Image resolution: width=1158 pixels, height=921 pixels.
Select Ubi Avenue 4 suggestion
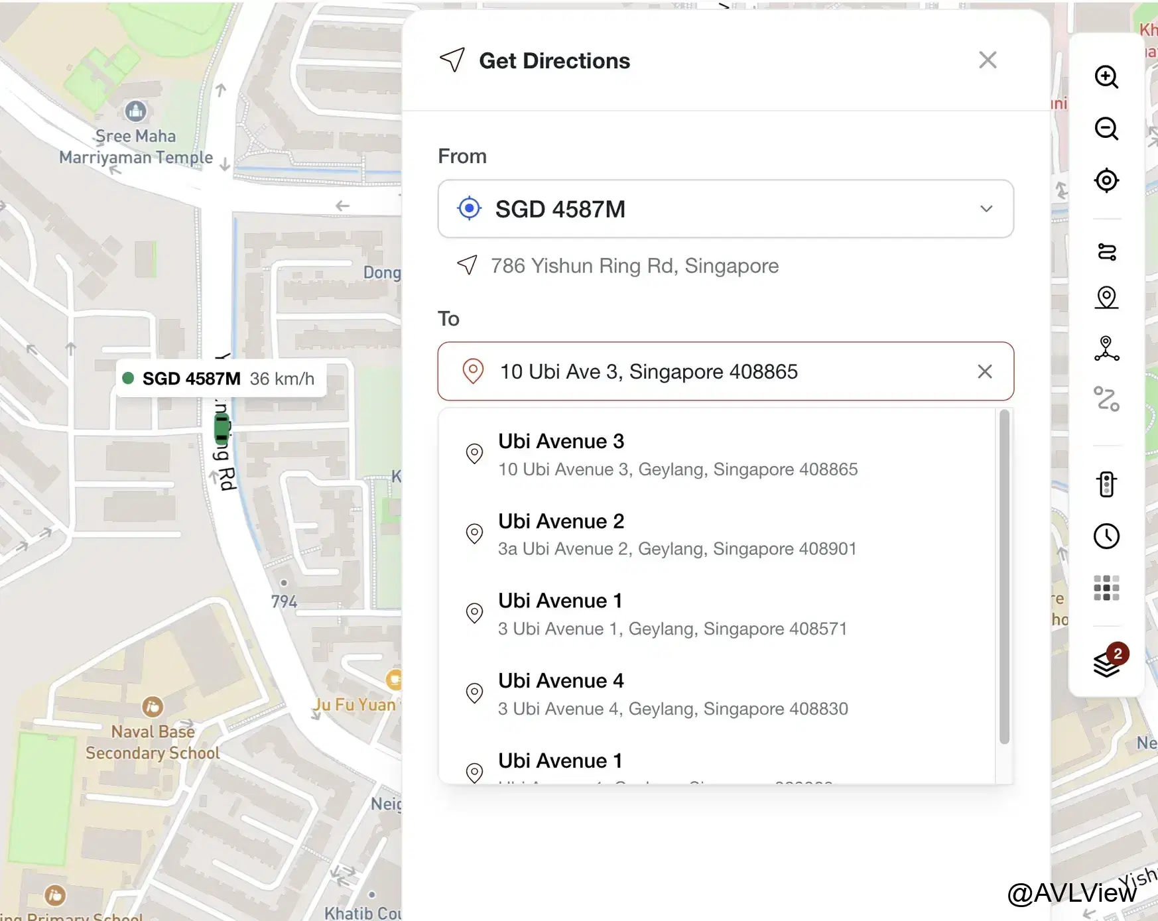point(716,694)
